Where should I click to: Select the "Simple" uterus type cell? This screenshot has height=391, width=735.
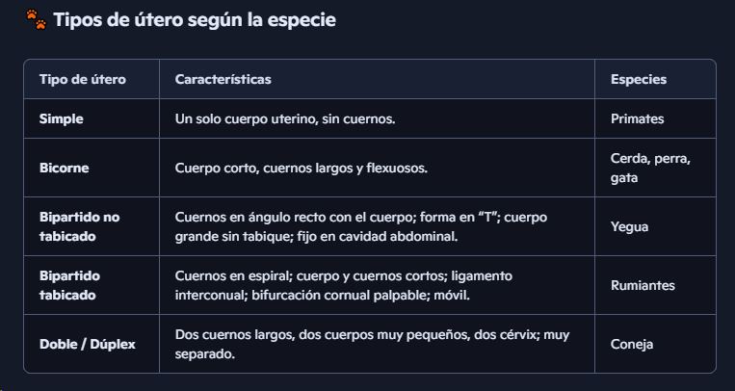click(62, 118)
